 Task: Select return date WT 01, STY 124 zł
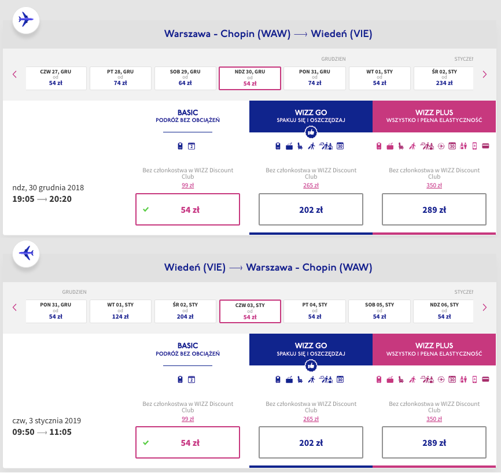(120, 312)
